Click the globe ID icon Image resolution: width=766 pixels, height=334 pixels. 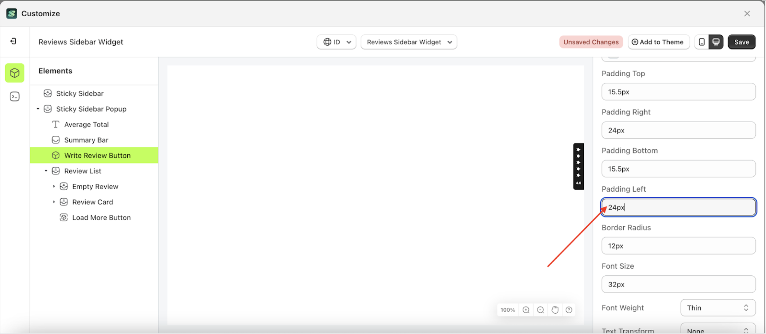[327, 42]
